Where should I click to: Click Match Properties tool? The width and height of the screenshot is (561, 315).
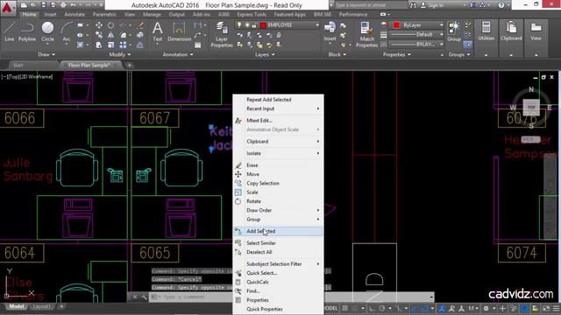(x=366, y=34)
